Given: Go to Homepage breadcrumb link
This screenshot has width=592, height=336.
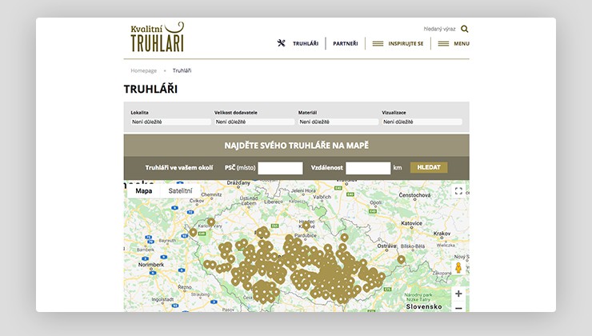Looking at the screenshot, I should point(143,70).
